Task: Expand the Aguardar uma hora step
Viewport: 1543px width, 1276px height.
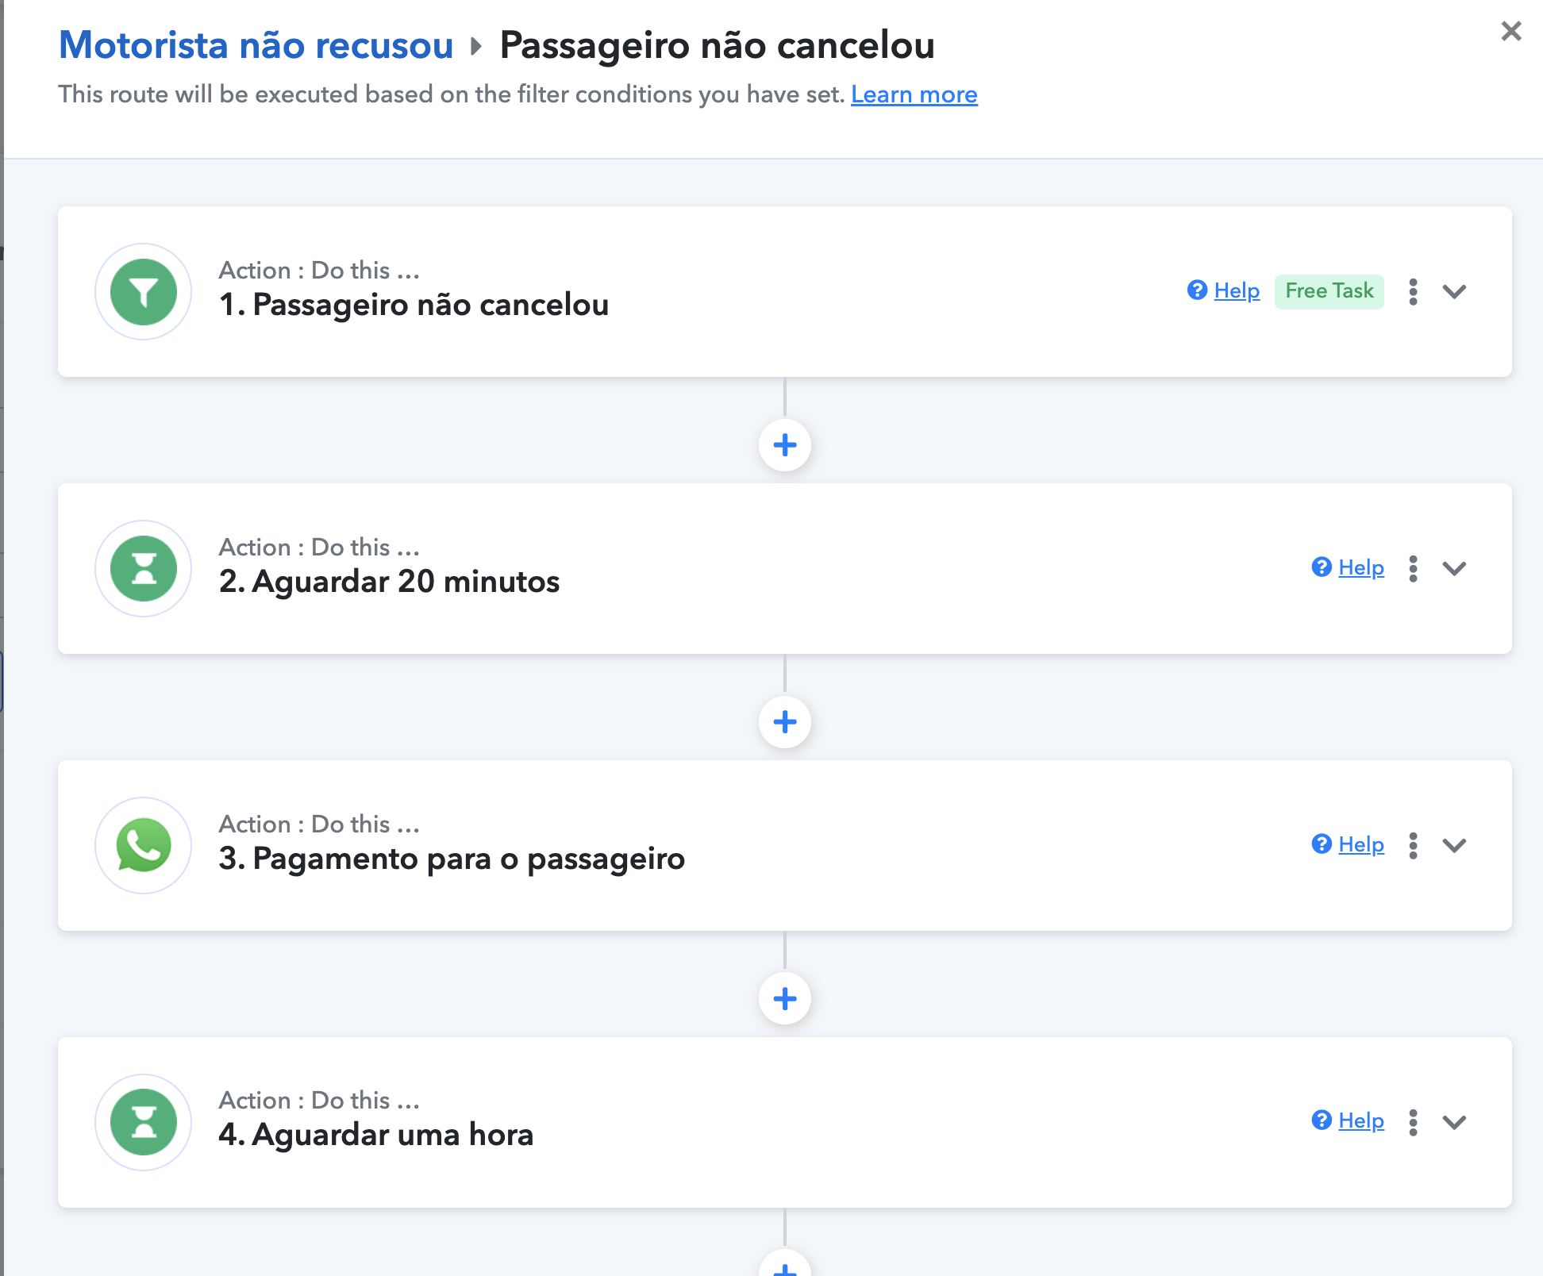Action: (1454, 1122)
